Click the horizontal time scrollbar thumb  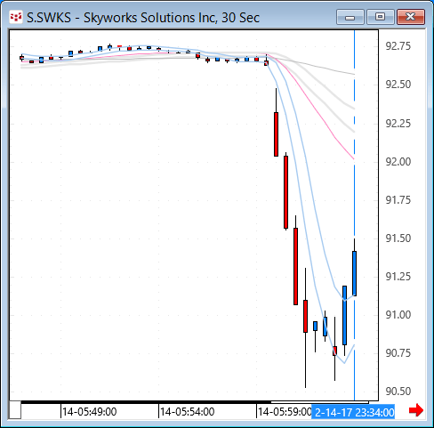tap(319, 402)
